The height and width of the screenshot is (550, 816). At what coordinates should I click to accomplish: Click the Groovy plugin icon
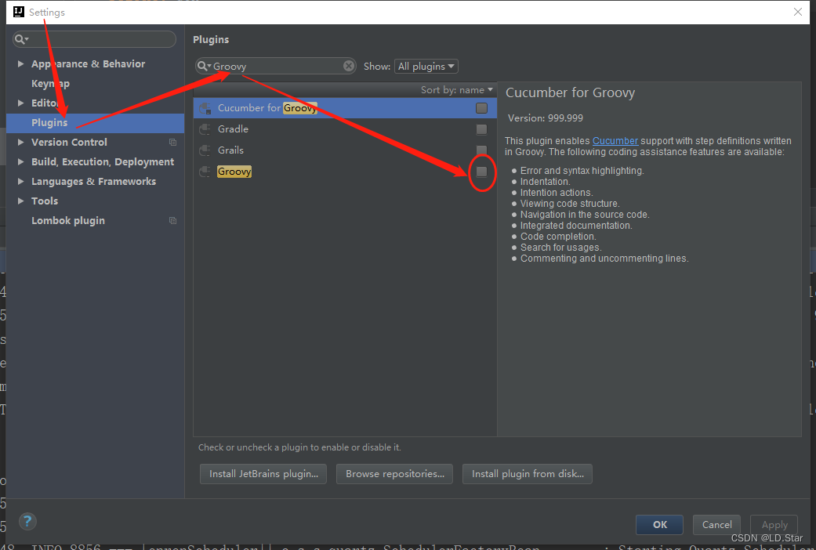205,172
